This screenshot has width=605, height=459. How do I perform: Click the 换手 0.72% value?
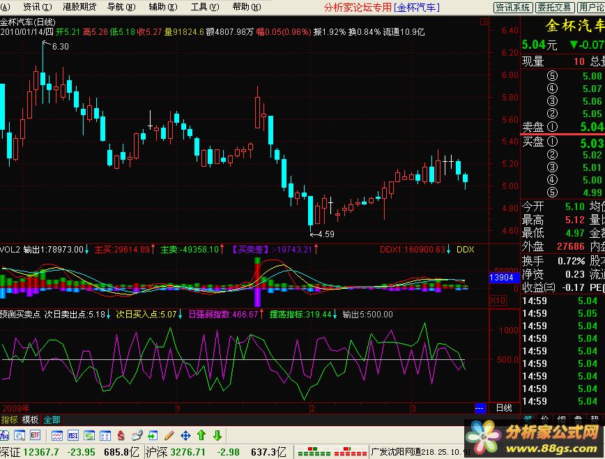(x=571, y=262)
